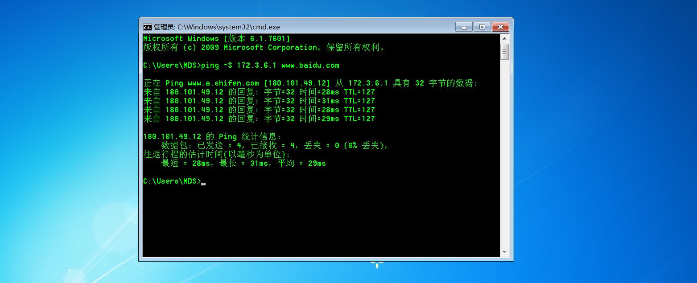Click the ping -S 172.3.6.1 command line
The width and height of the screenshot is (697, 283).
(241, 65)
